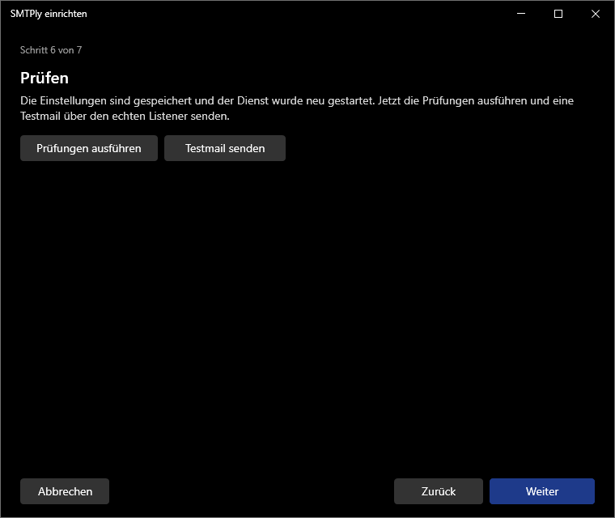Minimize the SMTPly setup window
Viewport: 615px width, 518px height.
(521, 14)
